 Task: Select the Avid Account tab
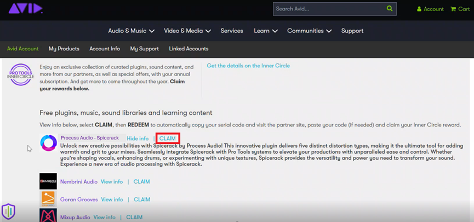pyautogui.click(x=22, y=49)
